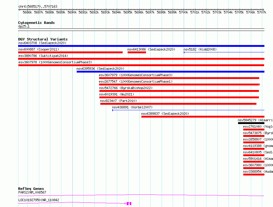
Task: Select esv3607979 (1000GenomesConsortiumPhase3) label
Action: click(x=136, y=75)
